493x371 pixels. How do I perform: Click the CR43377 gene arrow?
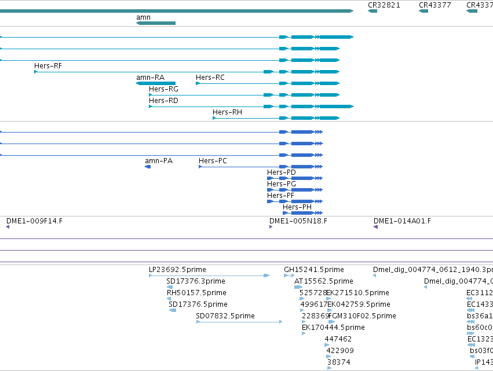tap(423, 11)
